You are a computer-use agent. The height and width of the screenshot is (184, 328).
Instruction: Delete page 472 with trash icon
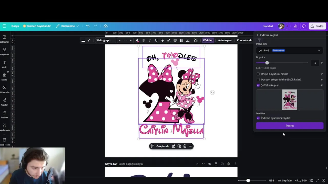click(229, 164)
